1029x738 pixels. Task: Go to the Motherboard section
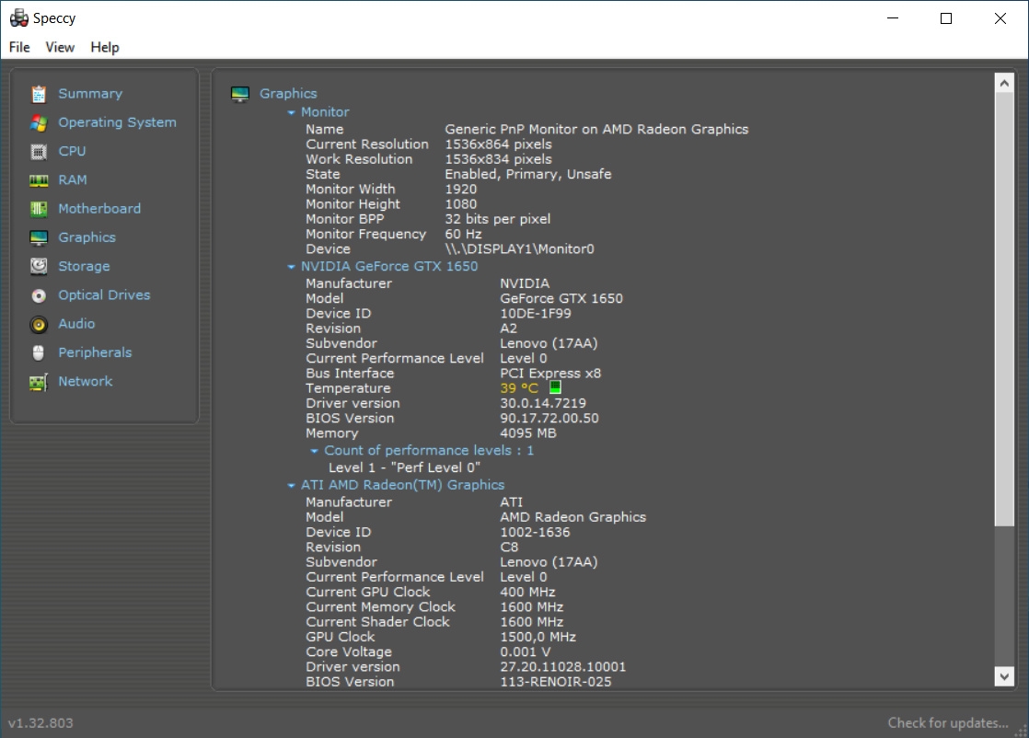(99, 209)
